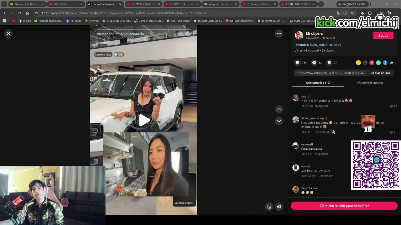Open the browser apps grid

[4, 21]
